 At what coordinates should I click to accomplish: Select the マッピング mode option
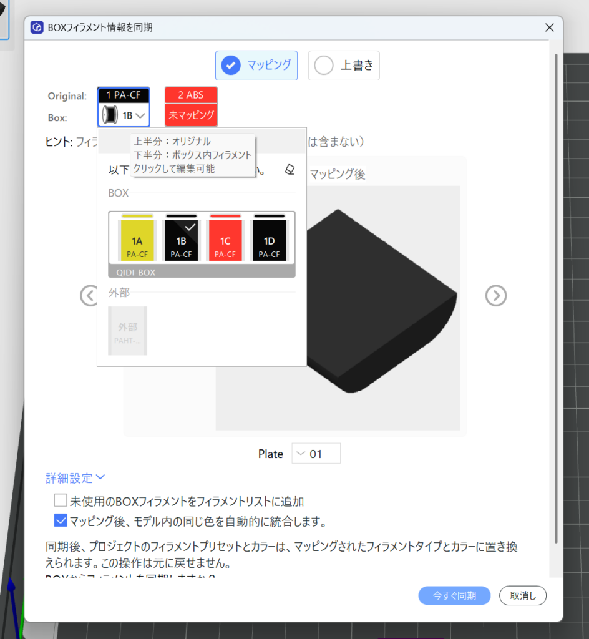tap(256, 65)
